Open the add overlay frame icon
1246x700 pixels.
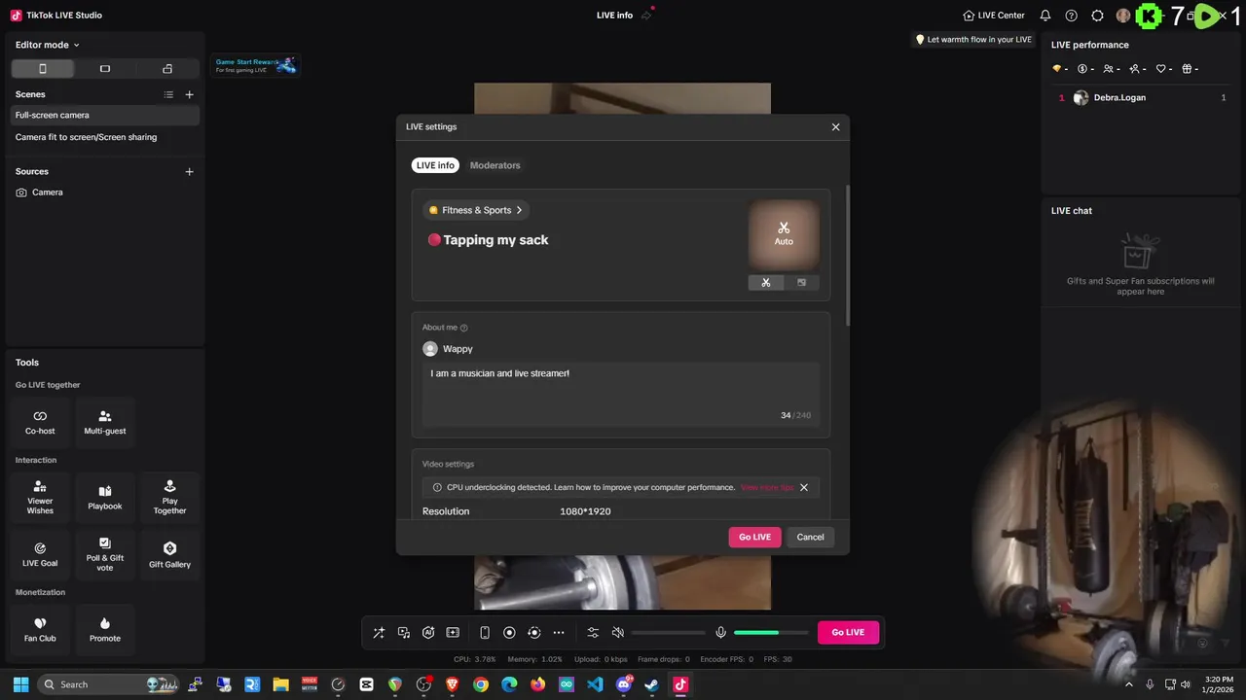pyautogui.click(x=453, y=633)
